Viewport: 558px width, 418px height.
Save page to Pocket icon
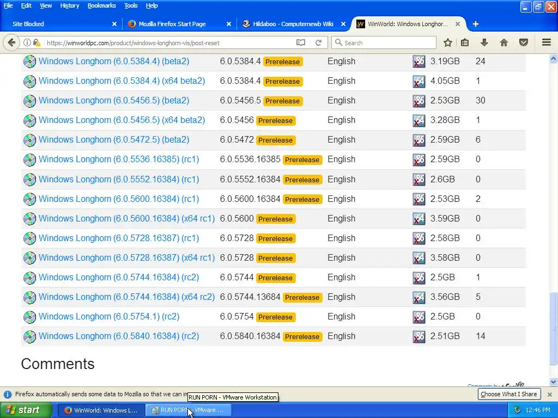pyautogui.click(x=523, y=42)
